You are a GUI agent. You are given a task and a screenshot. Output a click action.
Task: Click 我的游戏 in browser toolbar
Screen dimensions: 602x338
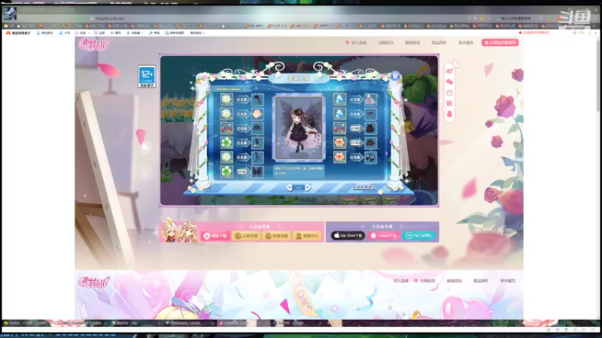tap(44, 33)
